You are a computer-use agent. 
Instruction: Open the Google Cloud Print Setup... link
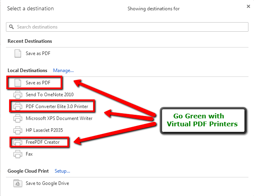62,171
